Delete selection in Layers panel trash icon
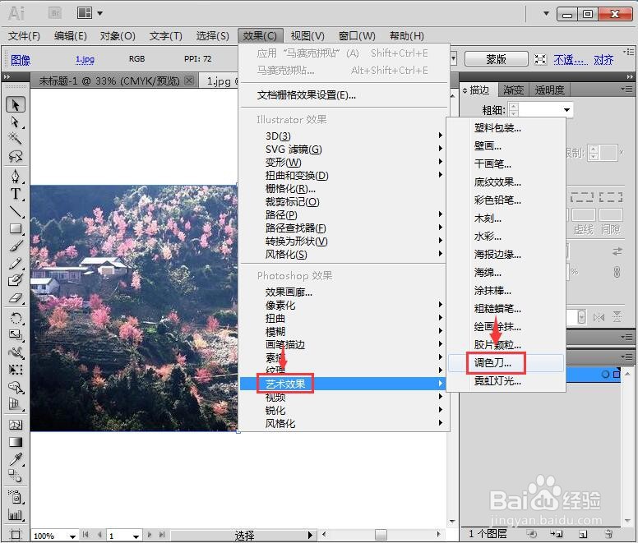The width and height of the screenshot is (638, 543). pos(608,534)
